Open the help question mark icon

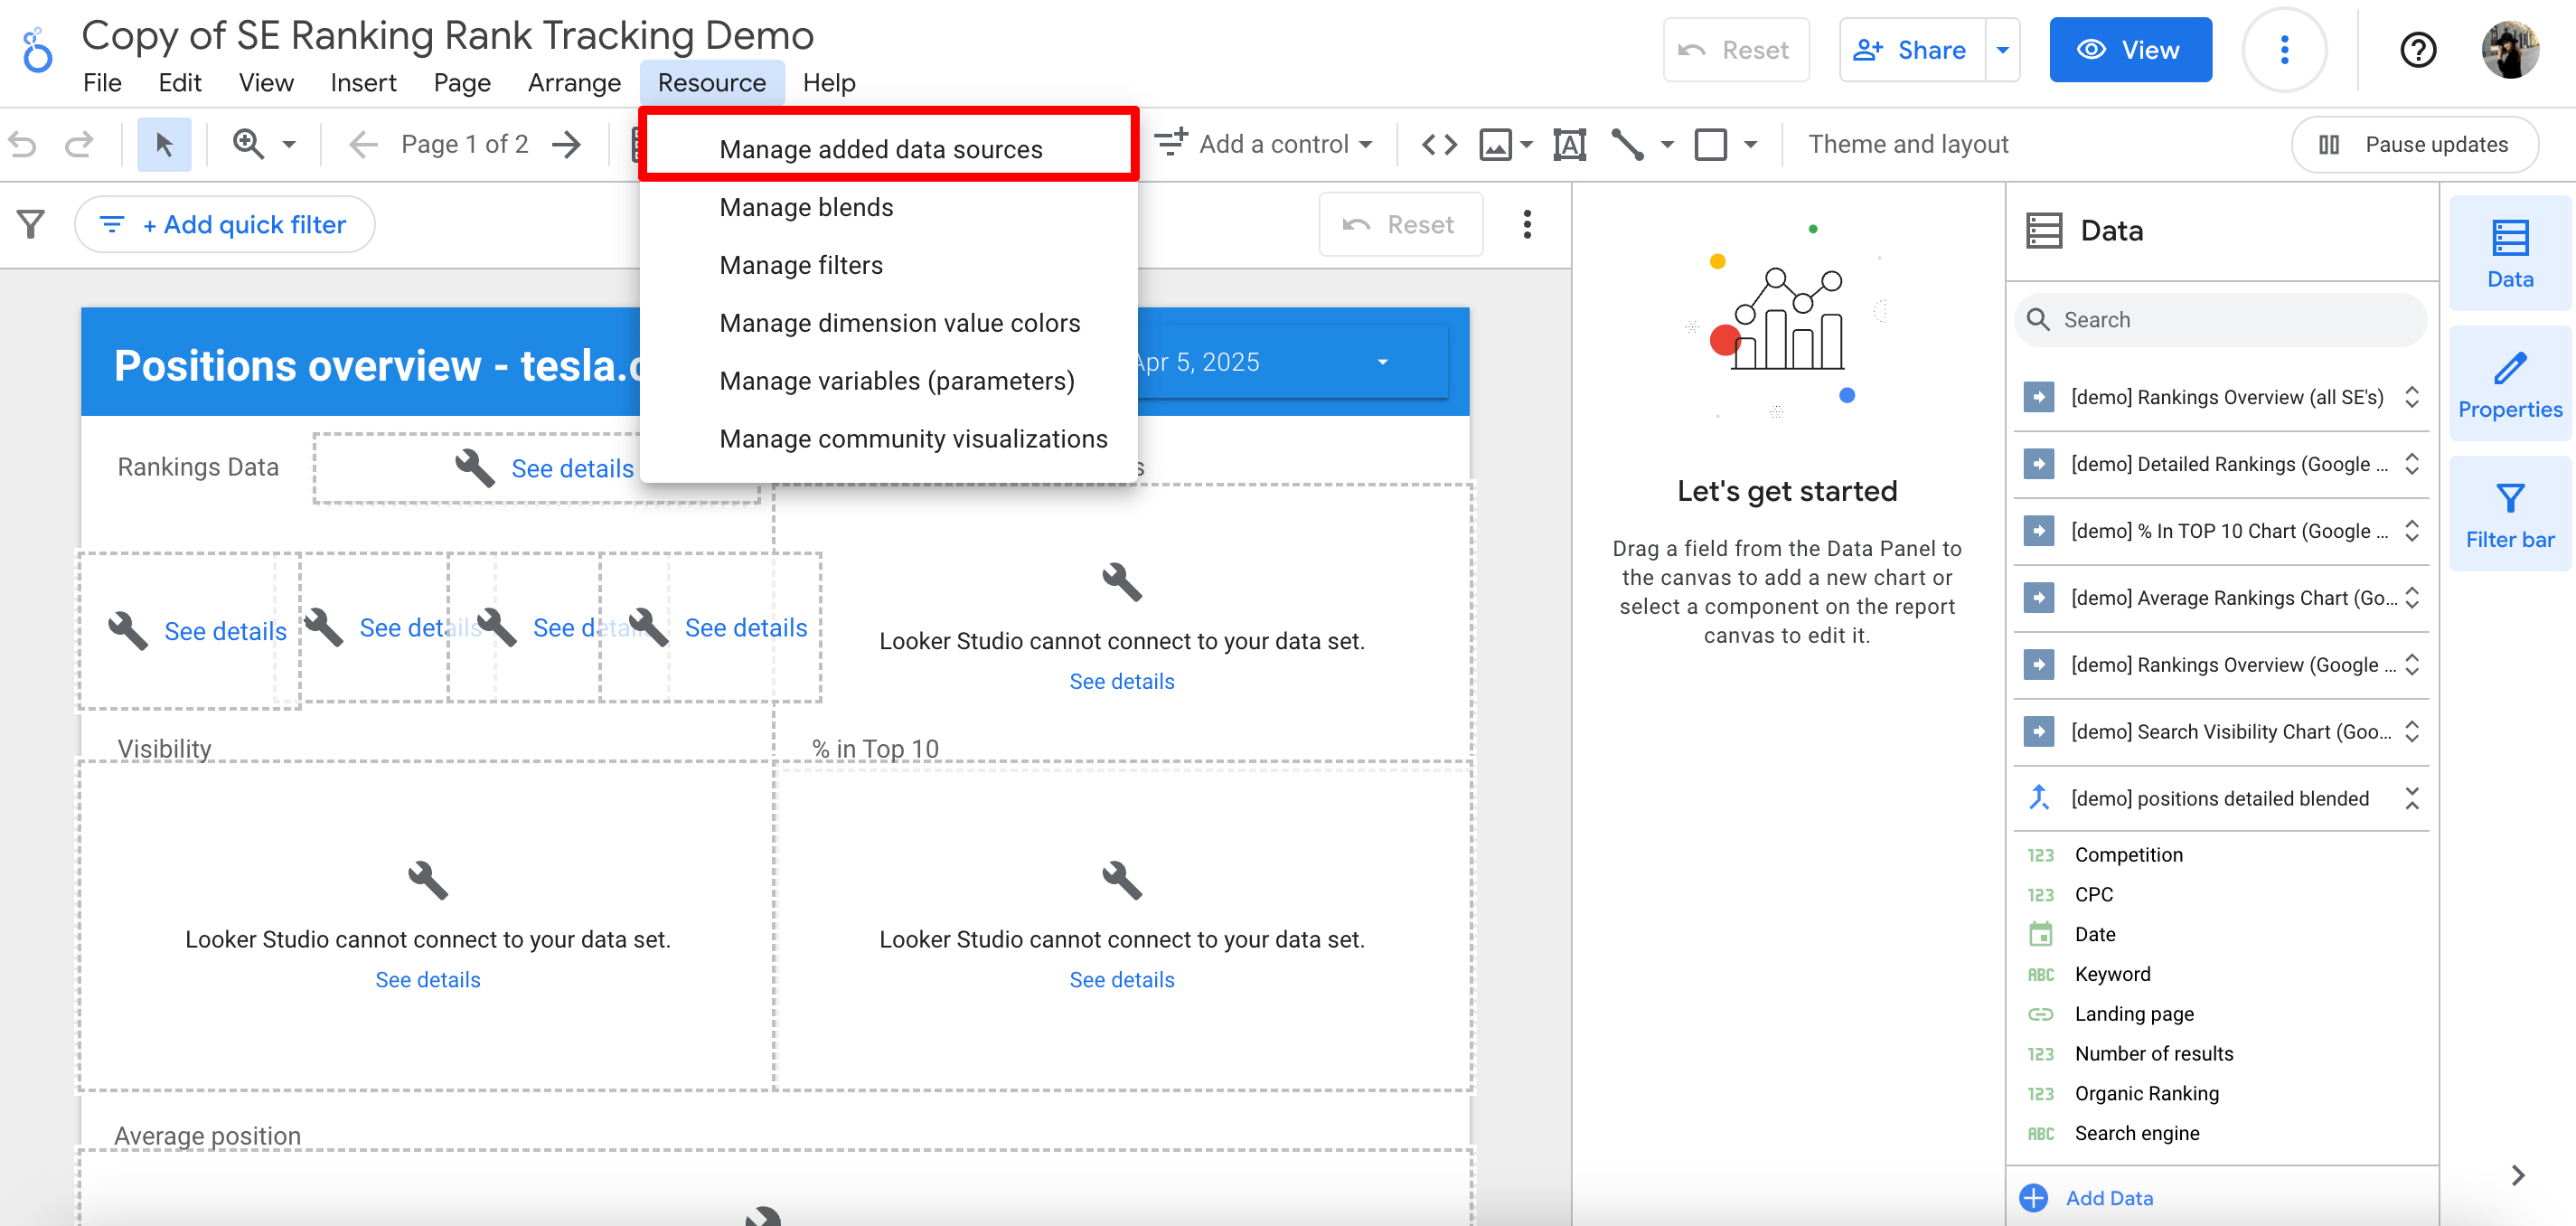(2417, 50)
